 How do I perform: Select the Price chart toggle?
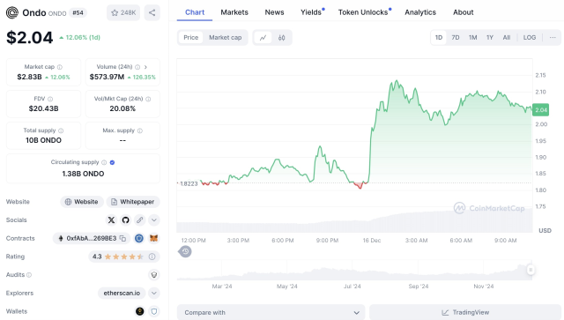tap(191, 37)
